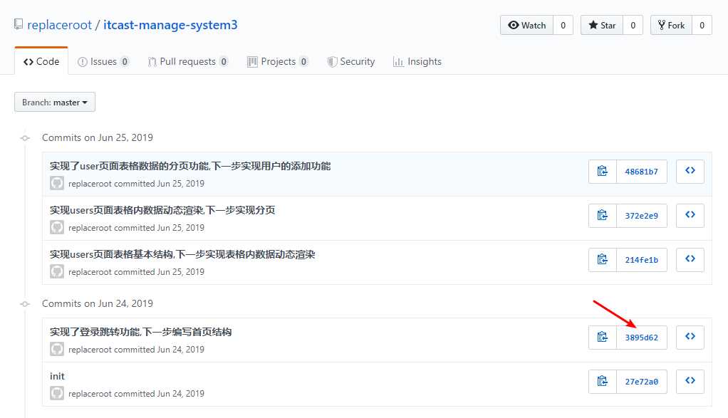
Task: Browse repository at commit 3895d62
Action: click(x=690, y=337)
